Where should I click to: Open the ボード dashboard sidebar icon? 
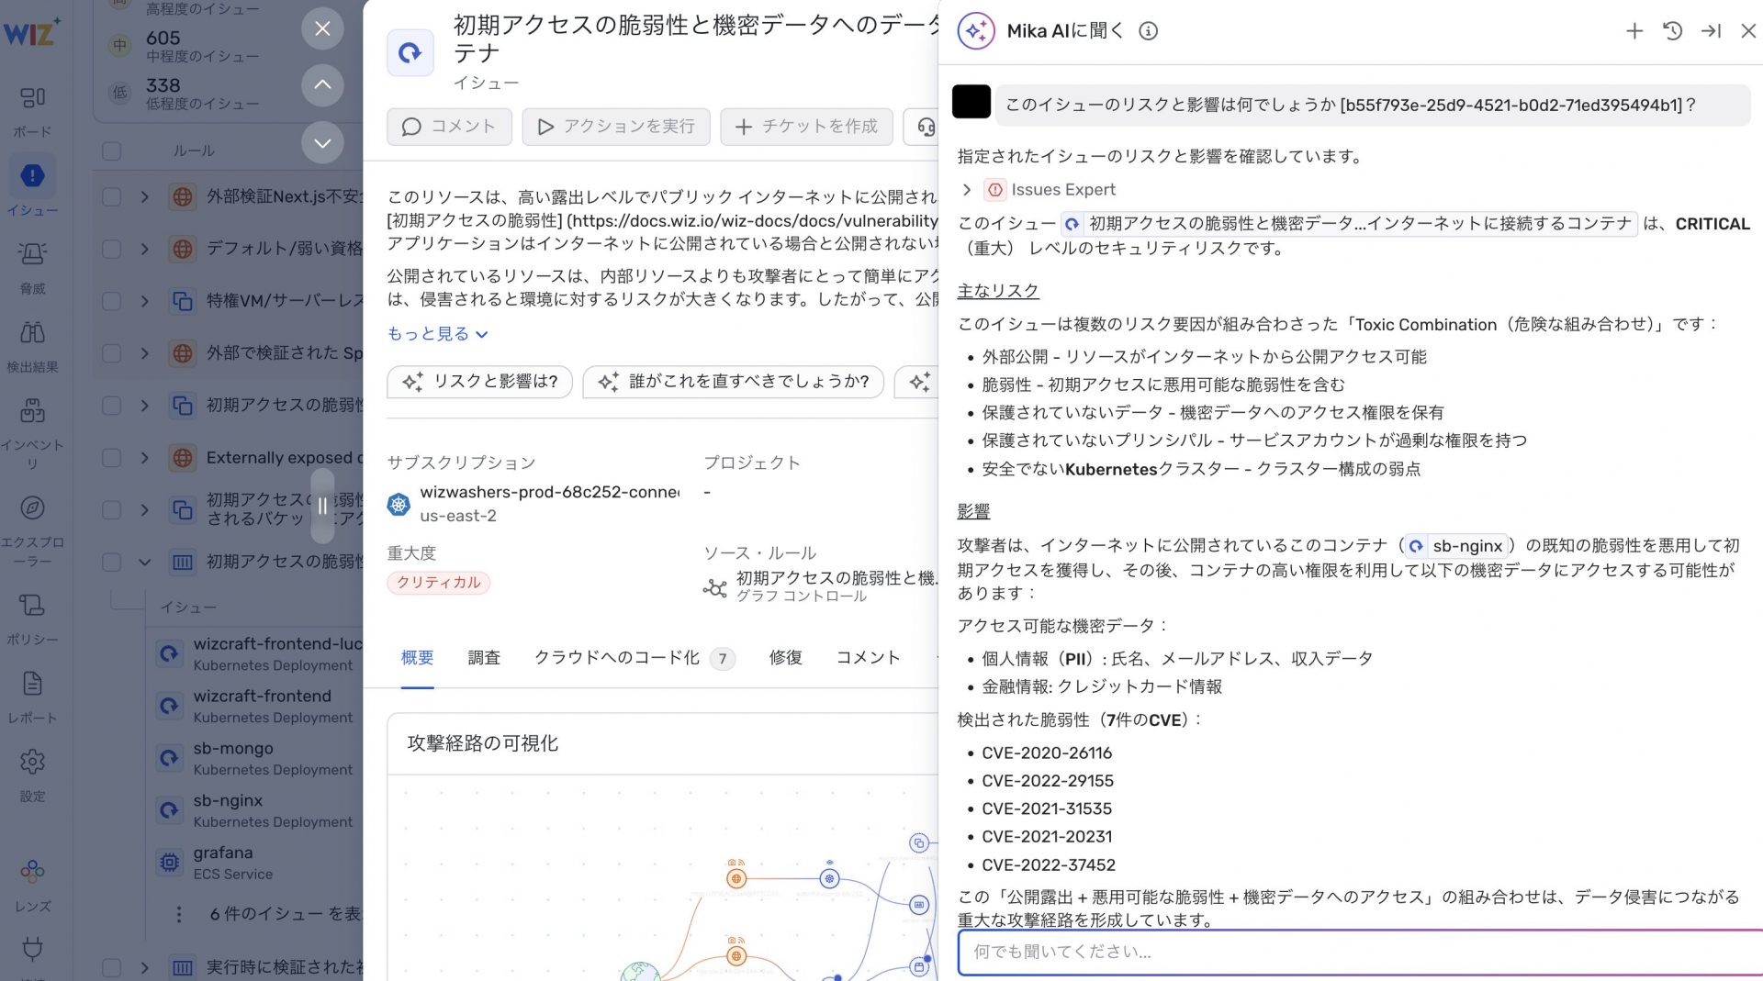point(32,97)
